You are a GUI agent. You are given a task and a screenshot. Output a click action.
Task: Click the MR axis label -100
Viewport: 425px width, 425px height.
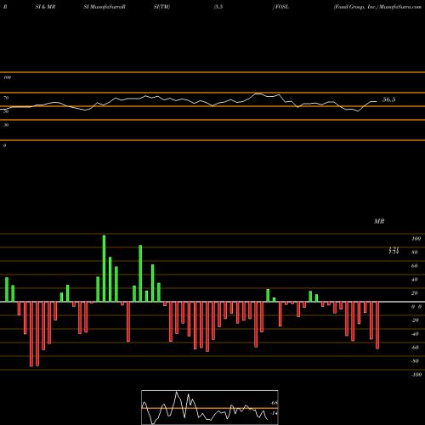pyautogui.click(x=416, y=375)
